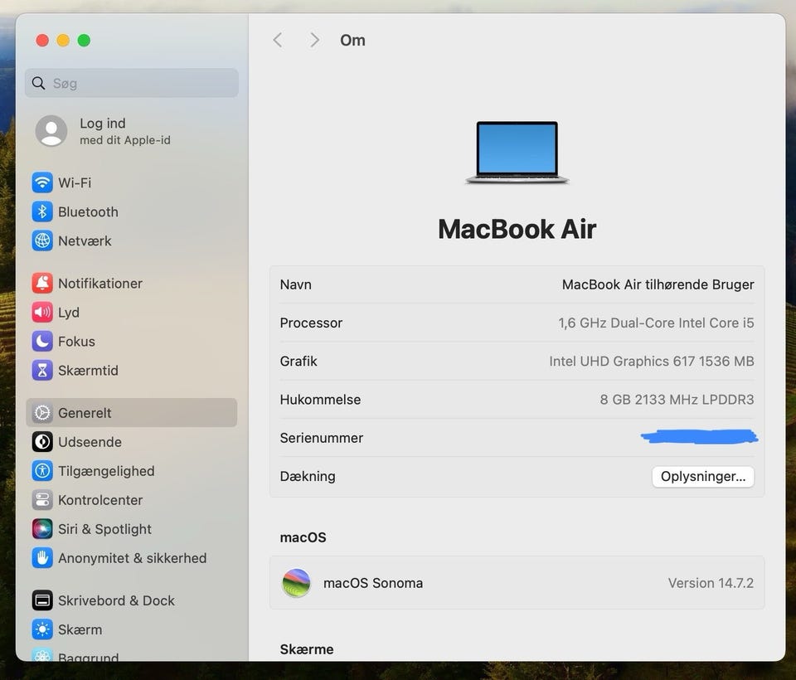796x680 pixels.
Task: Open Wi-Fi settings via its icon
Action: coord(42,182)
